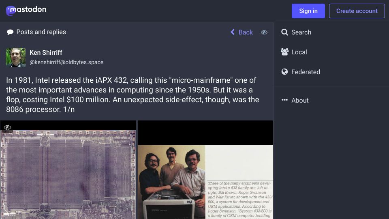Click the Posts and replies heading

41,32
